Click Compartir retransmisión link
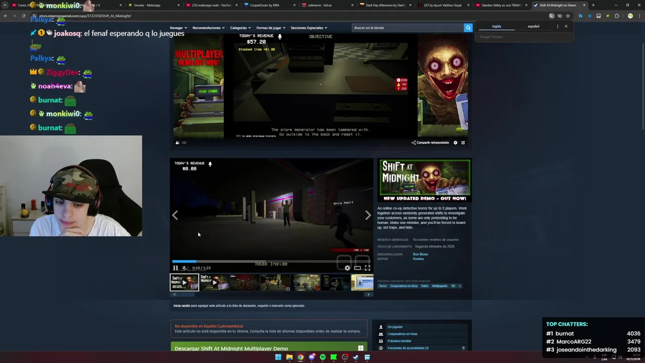This screenshot has height=363, width=645. pos(430,143)
